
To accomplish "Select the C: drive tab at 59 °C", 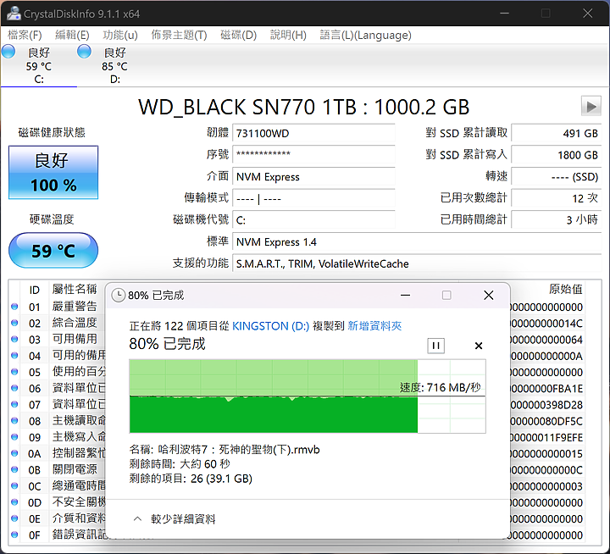I will pos(39,65).
